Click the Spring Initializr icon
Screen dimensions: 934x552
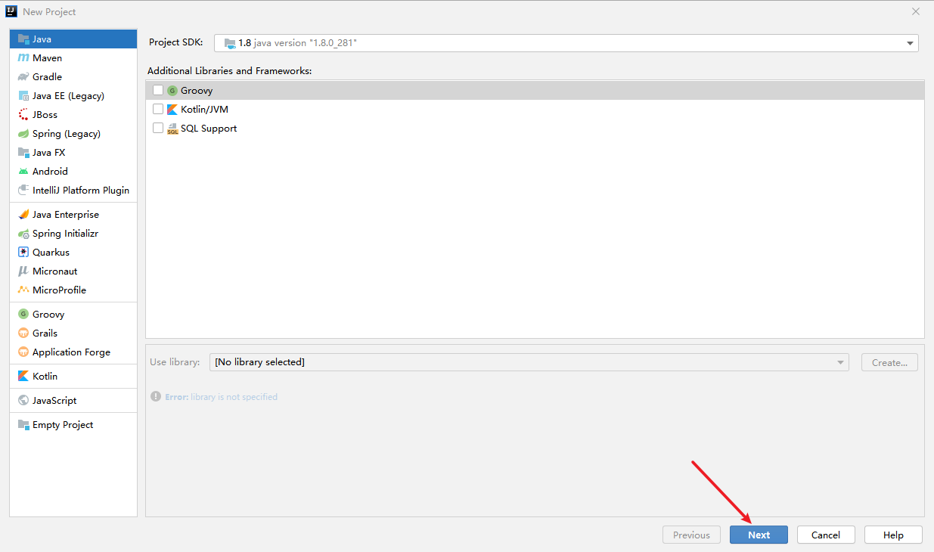pos(23,233)
